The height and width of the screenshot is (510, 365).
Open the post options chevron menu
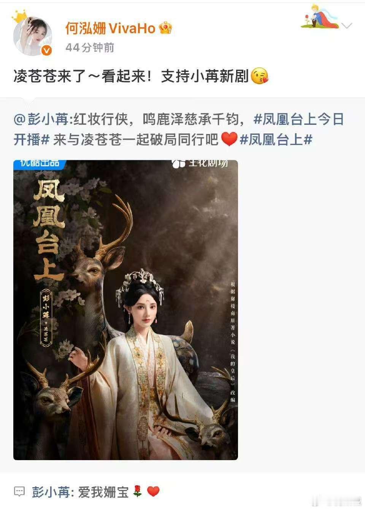click(346, 26)
